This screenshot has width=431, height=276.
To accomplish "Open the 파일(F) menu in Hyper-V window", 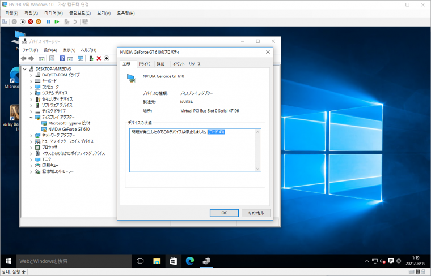I will [x=11, y=13].
